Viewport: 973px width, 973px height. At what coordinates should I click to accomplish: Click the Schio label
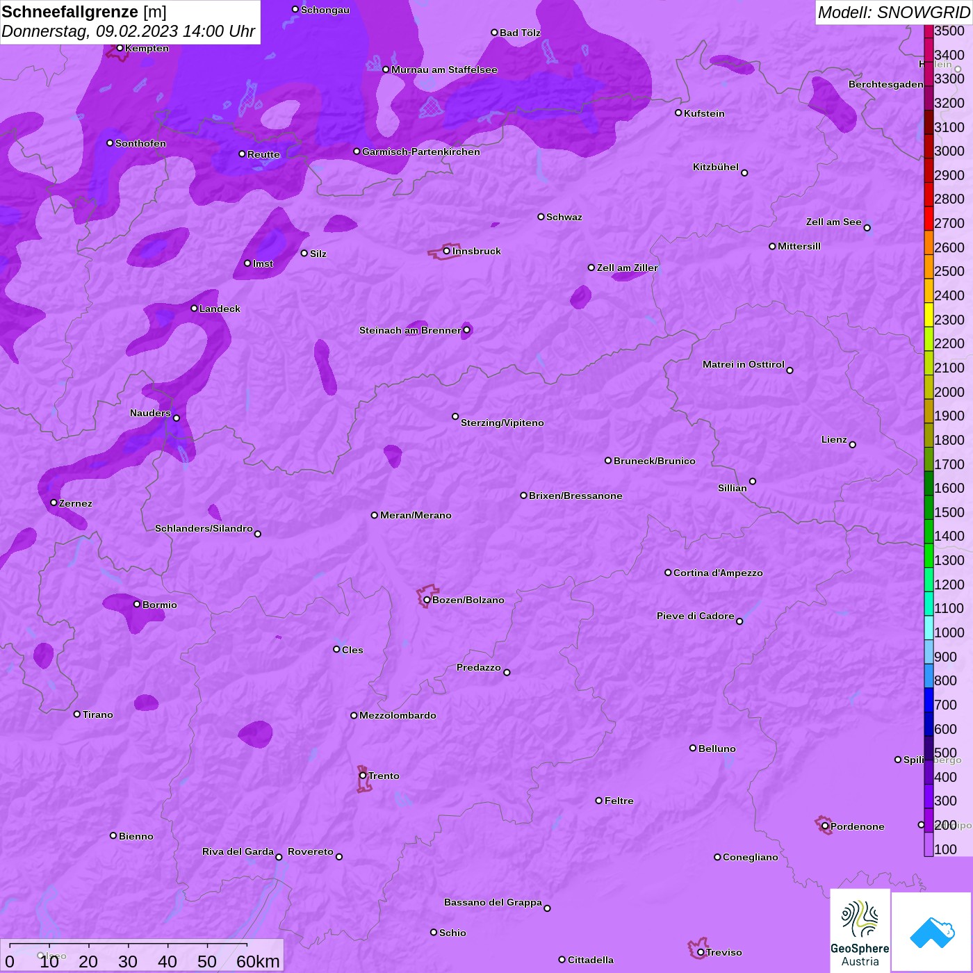(452, 933)
